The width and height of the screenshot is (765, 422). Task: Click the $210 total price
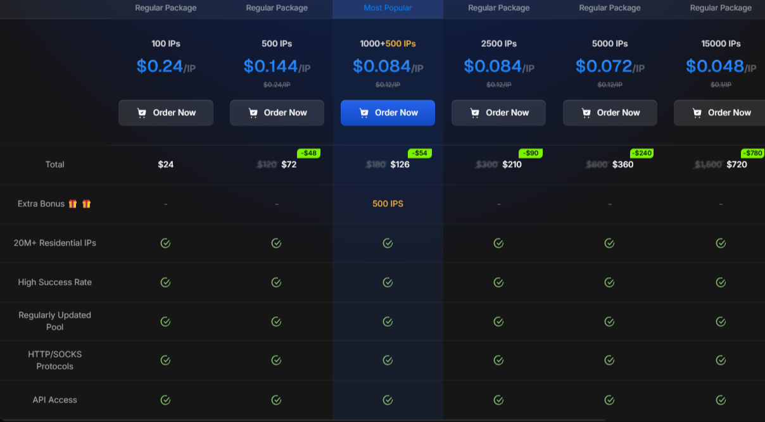512,164
